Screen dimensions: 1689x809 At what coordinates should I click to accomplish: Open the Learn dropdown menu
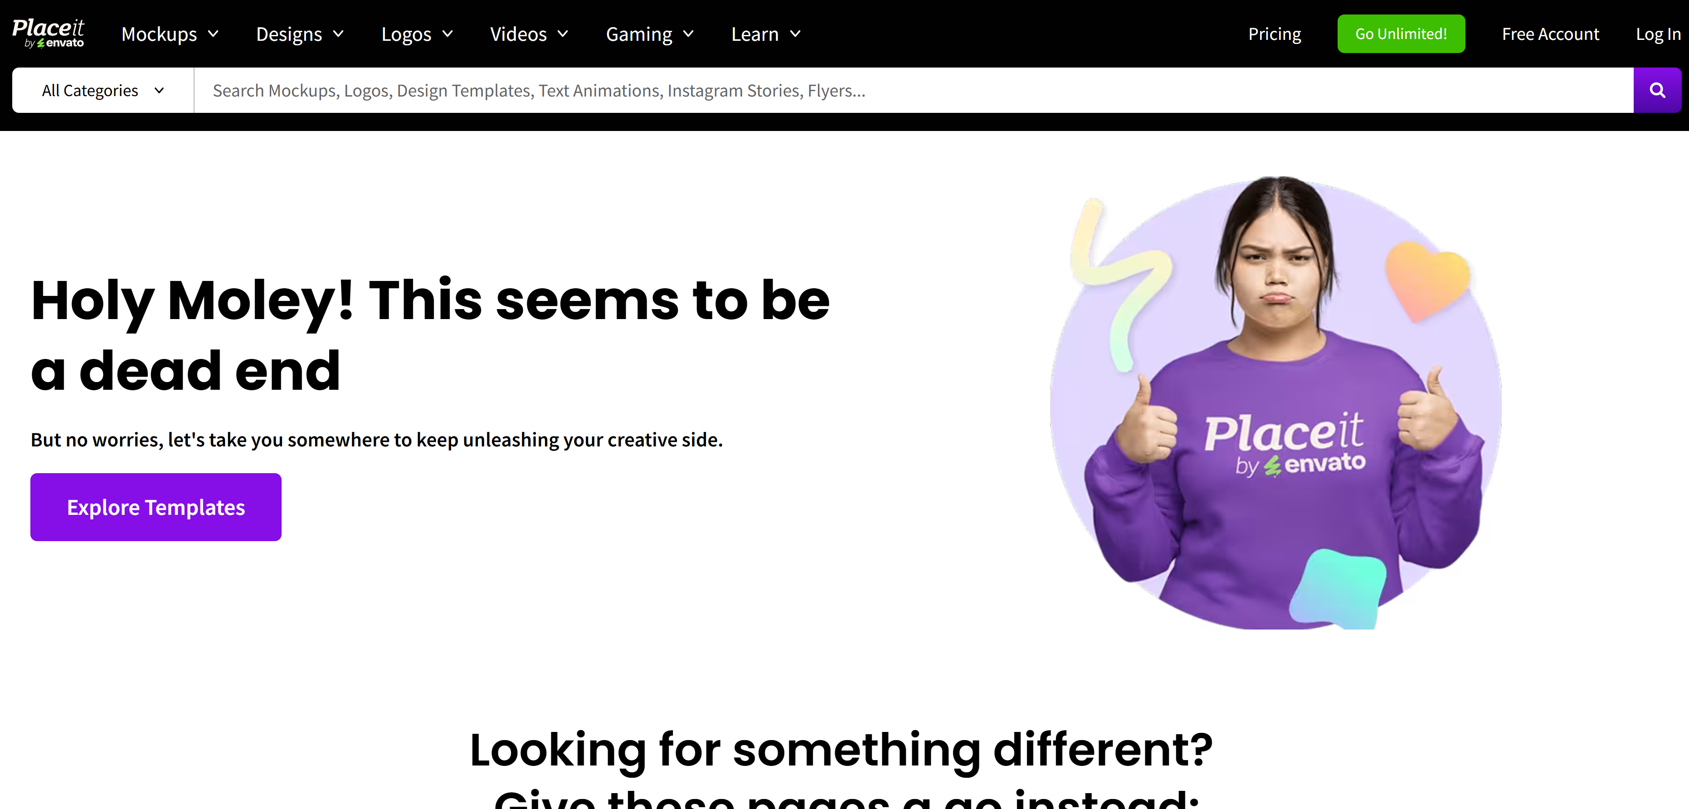[x=765, y=34]
